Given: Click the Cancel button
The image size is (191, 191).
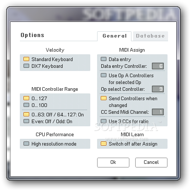Looking at the screenshot, I should point(151,162).
